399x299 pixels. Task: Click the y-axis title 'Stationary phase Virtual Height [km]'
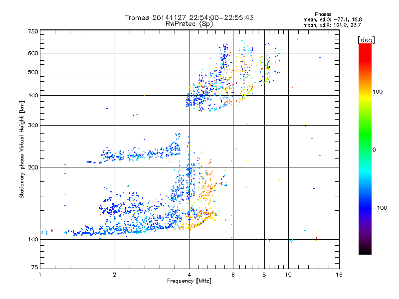point(22,149)
